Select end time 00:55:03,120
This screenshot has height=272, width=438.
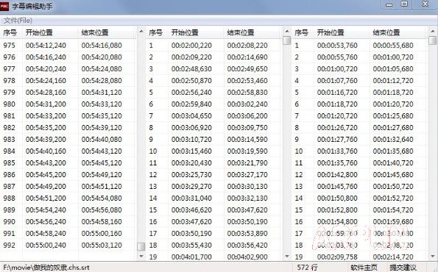point(102,245)
